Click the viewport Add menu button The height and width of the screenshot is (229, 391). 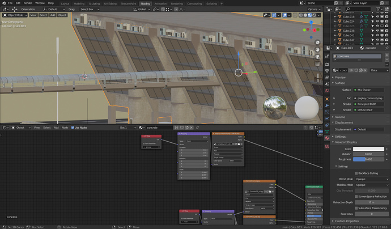click(53, 15)
